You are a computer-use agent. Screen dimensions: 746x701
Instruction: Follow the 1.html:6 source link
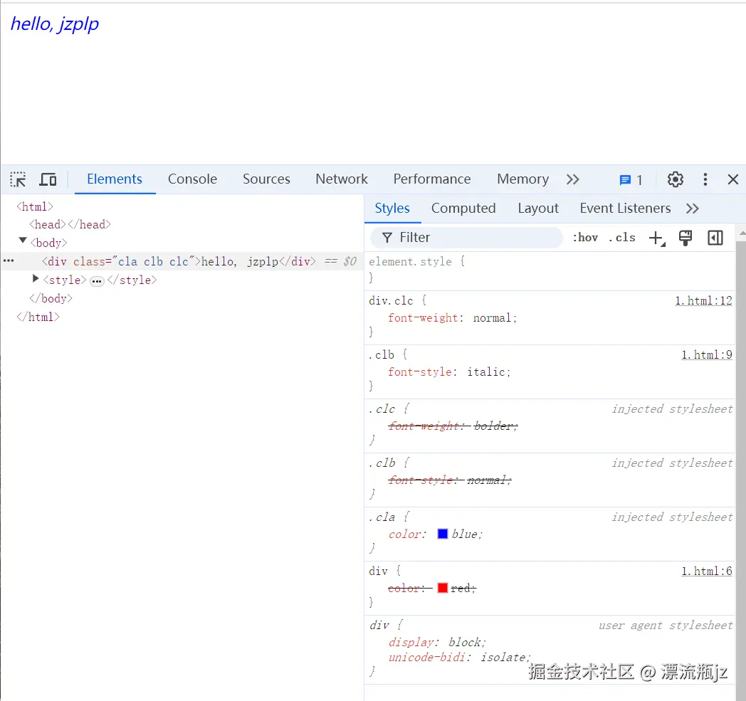tap(707, 571)
